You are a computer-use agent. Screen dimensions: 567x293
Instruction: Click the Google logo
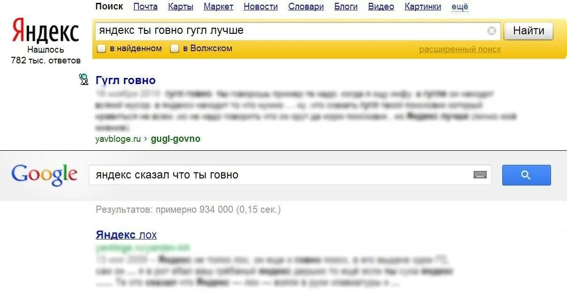(x=45, y=175)
